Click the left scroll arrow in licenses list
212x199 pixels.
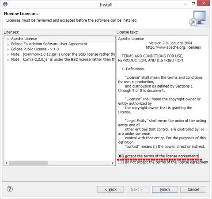(x=7, y=163)
